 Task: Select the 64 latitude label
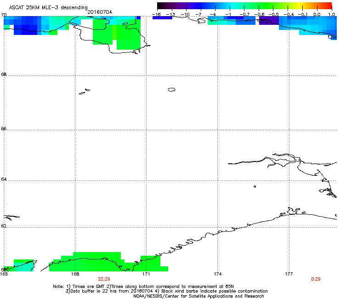click(4, 179)
